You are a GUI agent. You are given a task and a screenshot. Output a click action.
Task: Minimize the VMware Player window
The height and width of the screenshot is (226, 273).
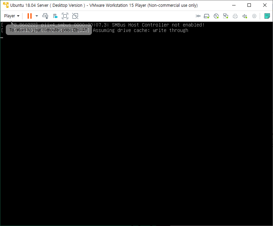(x=234, y=5)
